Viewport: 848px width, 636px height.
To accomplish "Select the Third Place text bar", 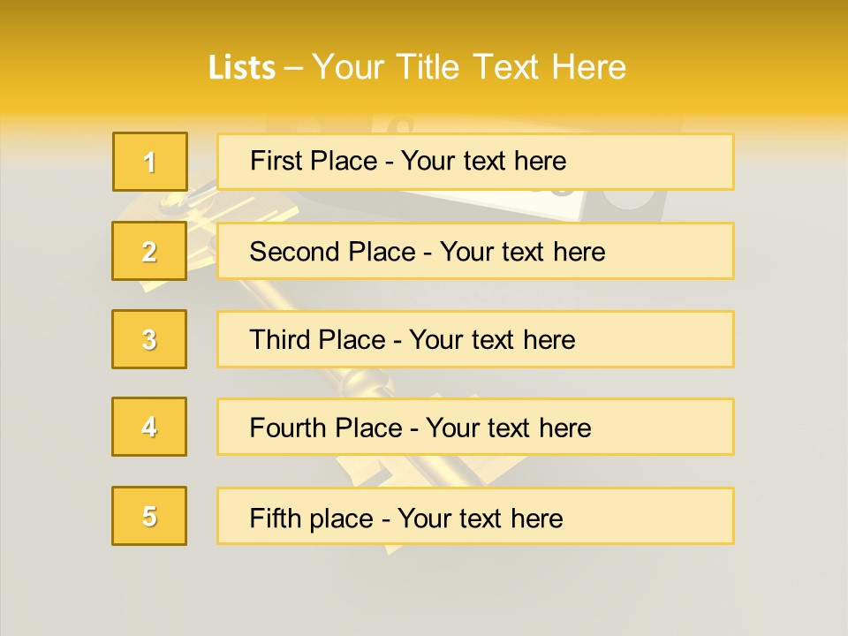I will (x=475, y=339).
